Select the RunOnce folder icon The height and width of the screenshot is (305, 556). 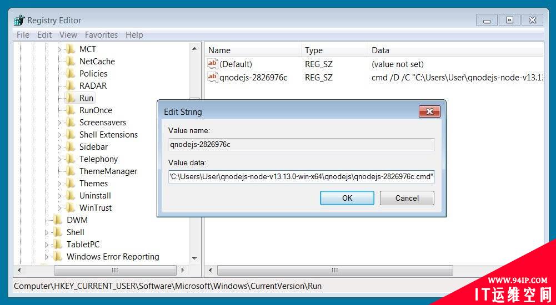[x=71, y=110]
